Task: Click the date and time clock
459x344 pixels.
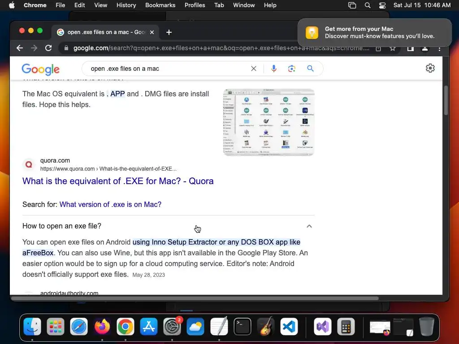Action: [422, 5]
